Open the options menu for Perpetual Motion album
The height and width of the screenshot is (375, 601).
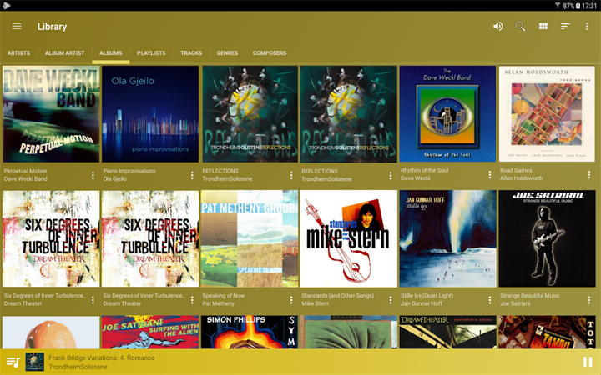coord(93,175)
